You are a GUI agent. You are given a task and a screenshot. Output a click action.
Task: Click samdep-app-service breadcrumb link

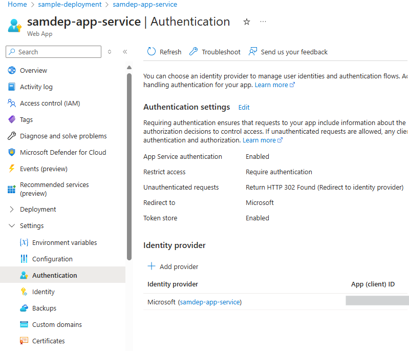tap(145, 4)
